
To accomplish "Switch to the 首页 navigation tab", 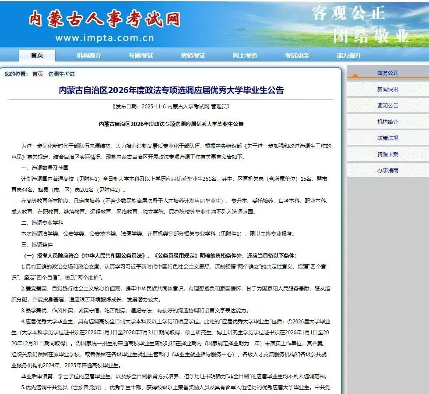I will [x=36, y=56].
